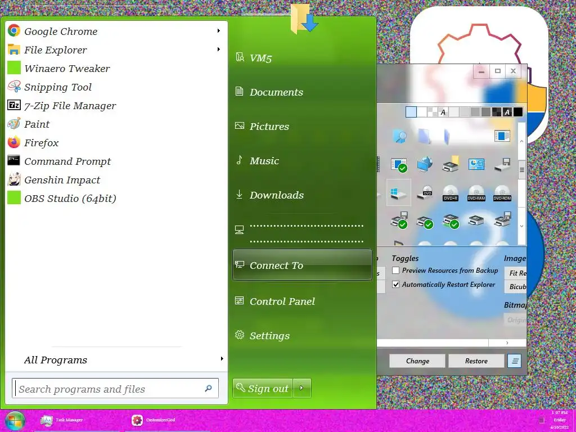
Task: Expand Google Chrome jump list arrow
Action: [219, 31]
